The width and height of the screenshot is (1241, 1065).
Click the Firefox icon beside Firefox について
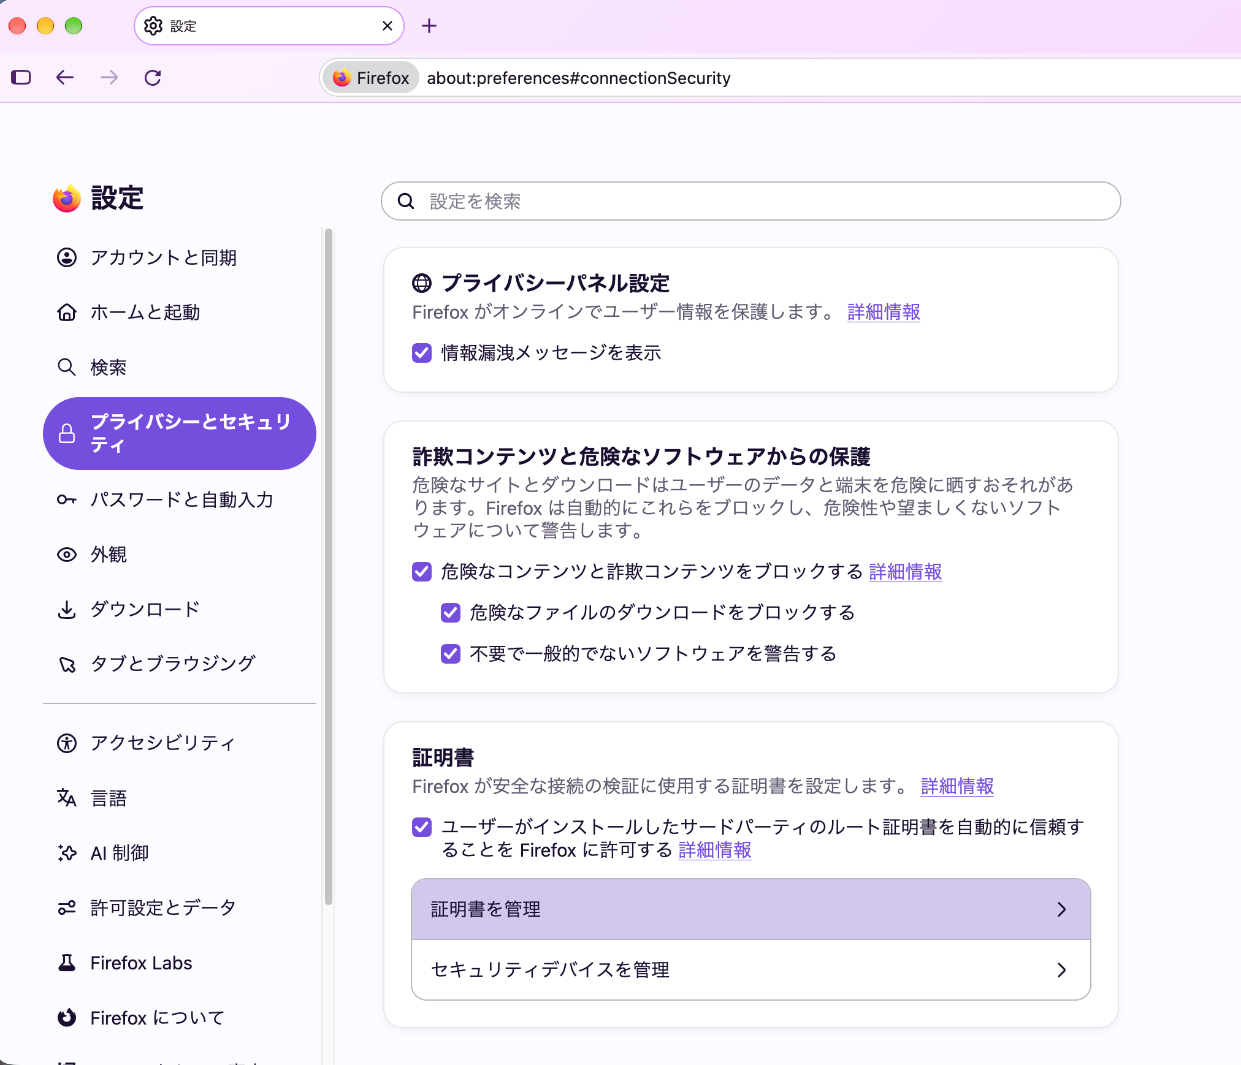(x=67, y=1017)
